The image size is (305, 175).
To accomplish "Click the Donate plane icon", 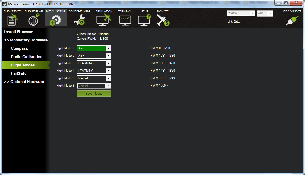I will click(163, 20).
